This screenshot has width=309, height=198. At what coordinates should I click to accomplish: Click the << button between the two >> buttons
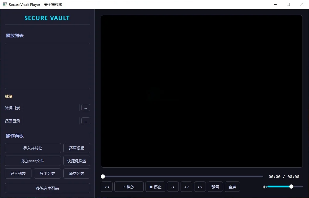(x=186, y=187)
